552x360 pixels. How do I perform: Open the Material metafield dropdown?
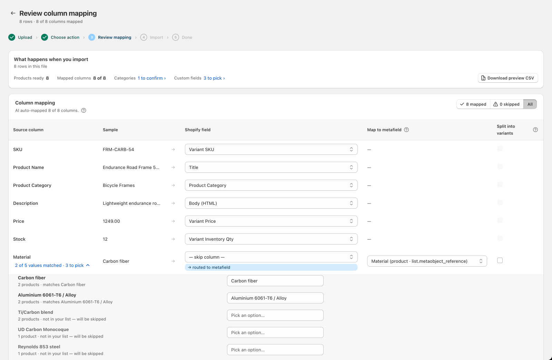[x=427, y=261]
